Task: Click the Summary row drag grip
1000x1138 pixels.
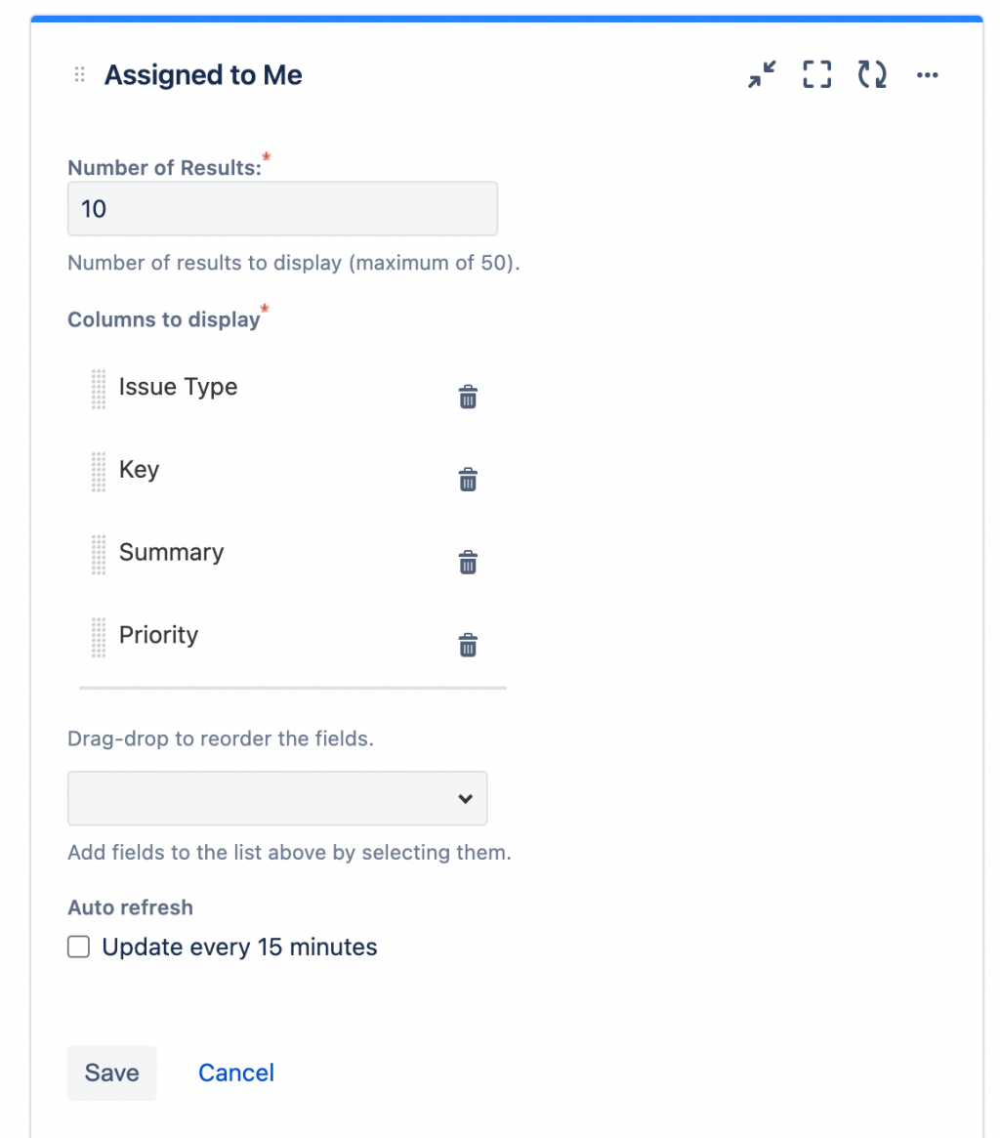Action: [x=98, y=554]
